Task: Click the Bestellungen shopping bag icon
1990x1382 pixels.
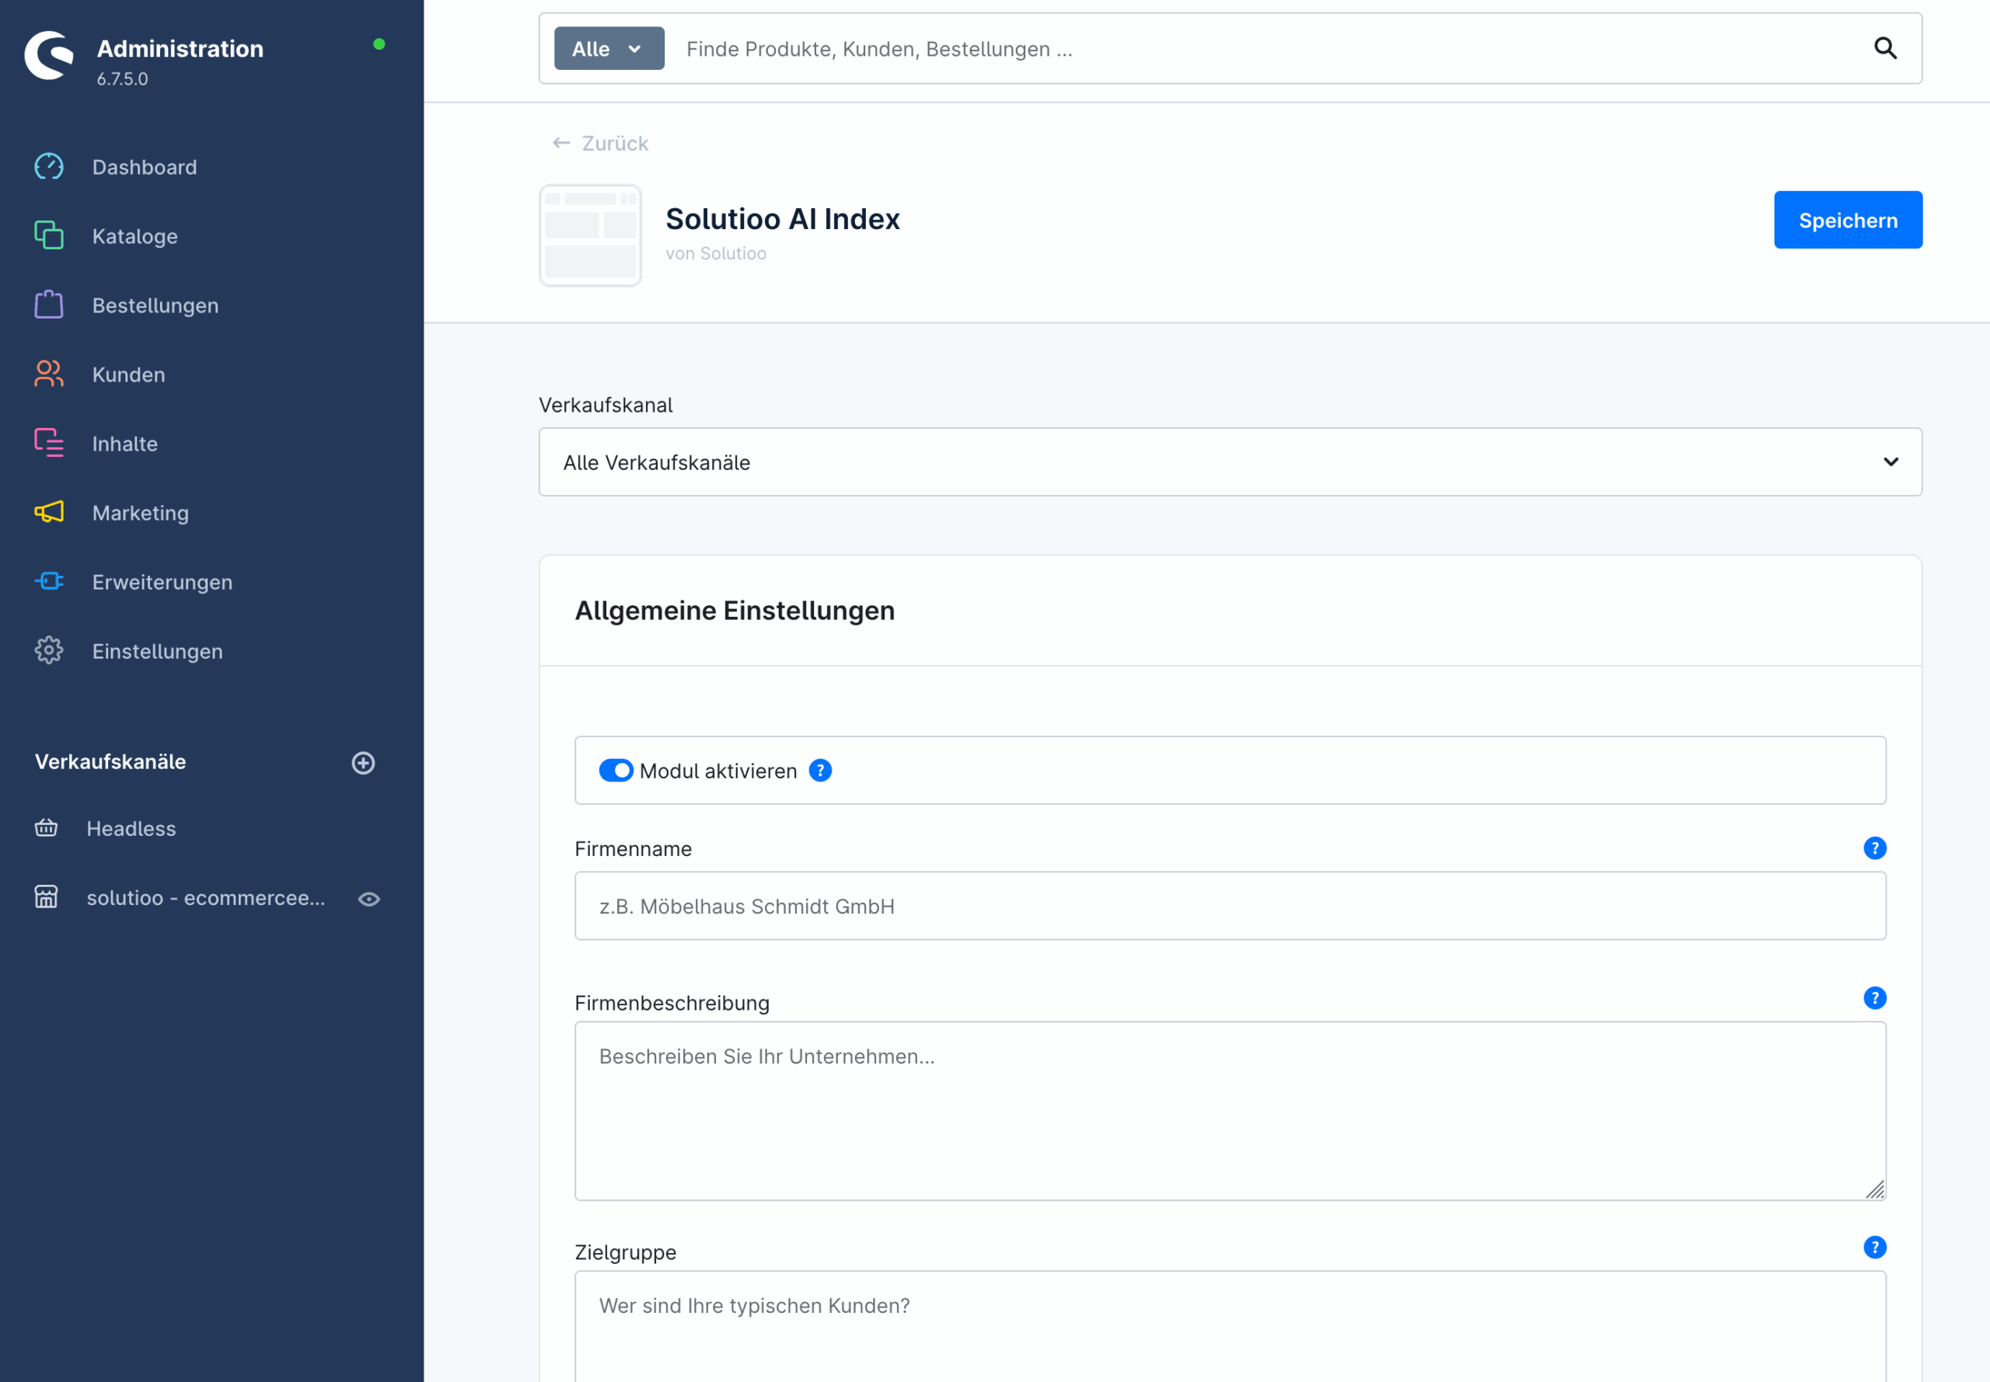Action: pos(48,305)
